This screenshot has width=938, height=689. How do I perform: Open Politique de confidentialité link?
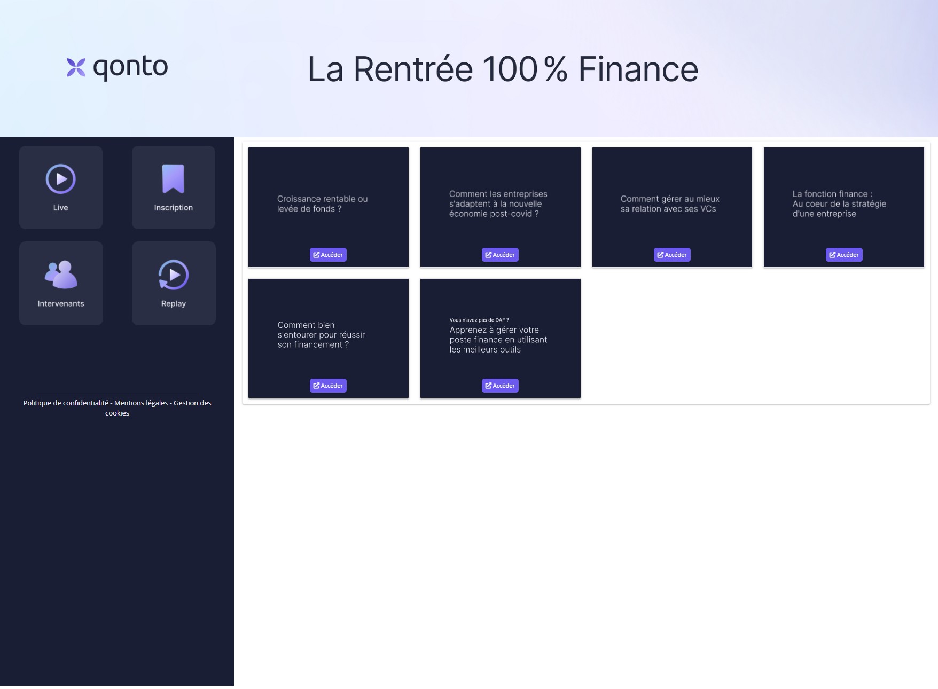click(x=66, y=403)
